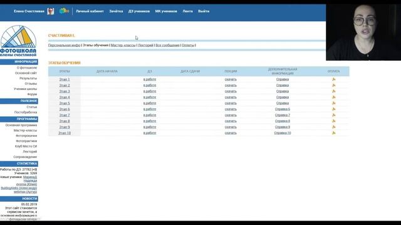Open Справка for Этап 1
This screenshot has height=225, width=401.
[283, 79]
